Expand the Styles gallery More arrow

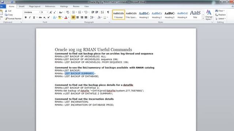pyautogui.click(x=203, y=19)
